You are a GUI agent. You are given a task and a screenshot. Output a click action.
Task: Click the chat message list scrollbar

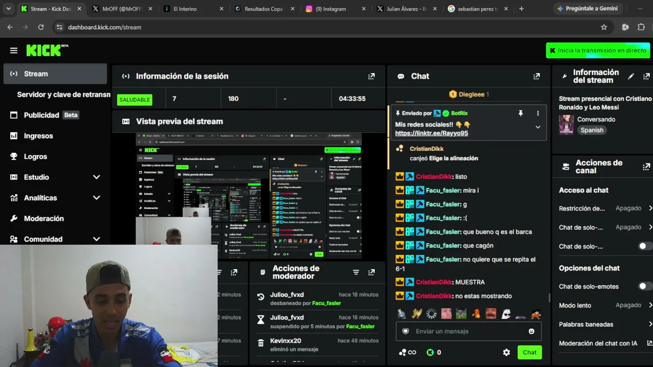[x=549, y=297]
